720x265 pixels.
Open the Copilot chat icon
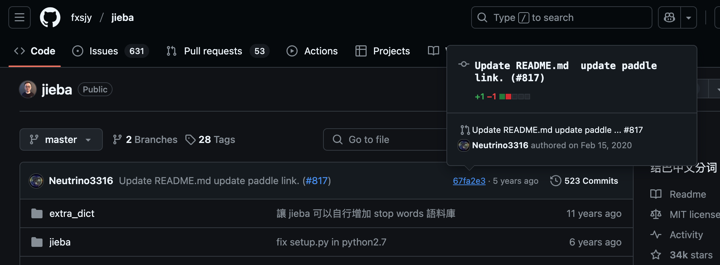tap(669, 17)
